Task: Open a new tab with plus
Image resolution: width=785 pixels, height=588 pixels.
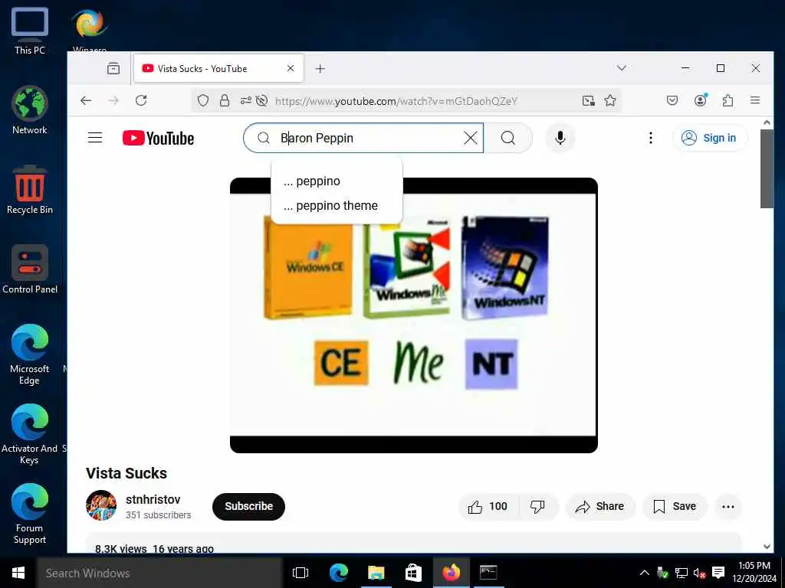Action: click(320, 68)
